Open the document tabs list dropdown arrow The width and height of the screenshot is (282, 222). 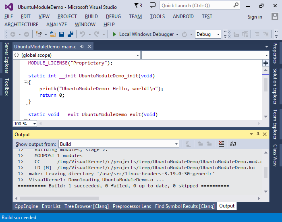(267, 47)
